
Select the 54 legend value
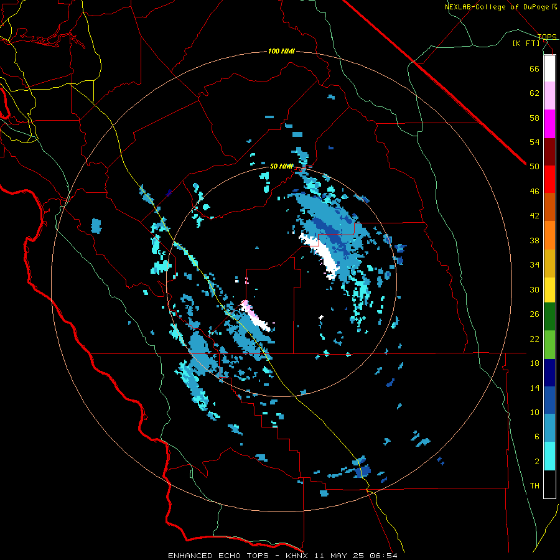[534, 142]
